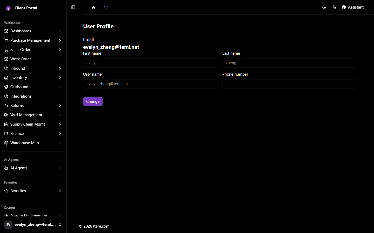
Task: Expand the Dashboards chevron
Action: (x=60, y=31)
